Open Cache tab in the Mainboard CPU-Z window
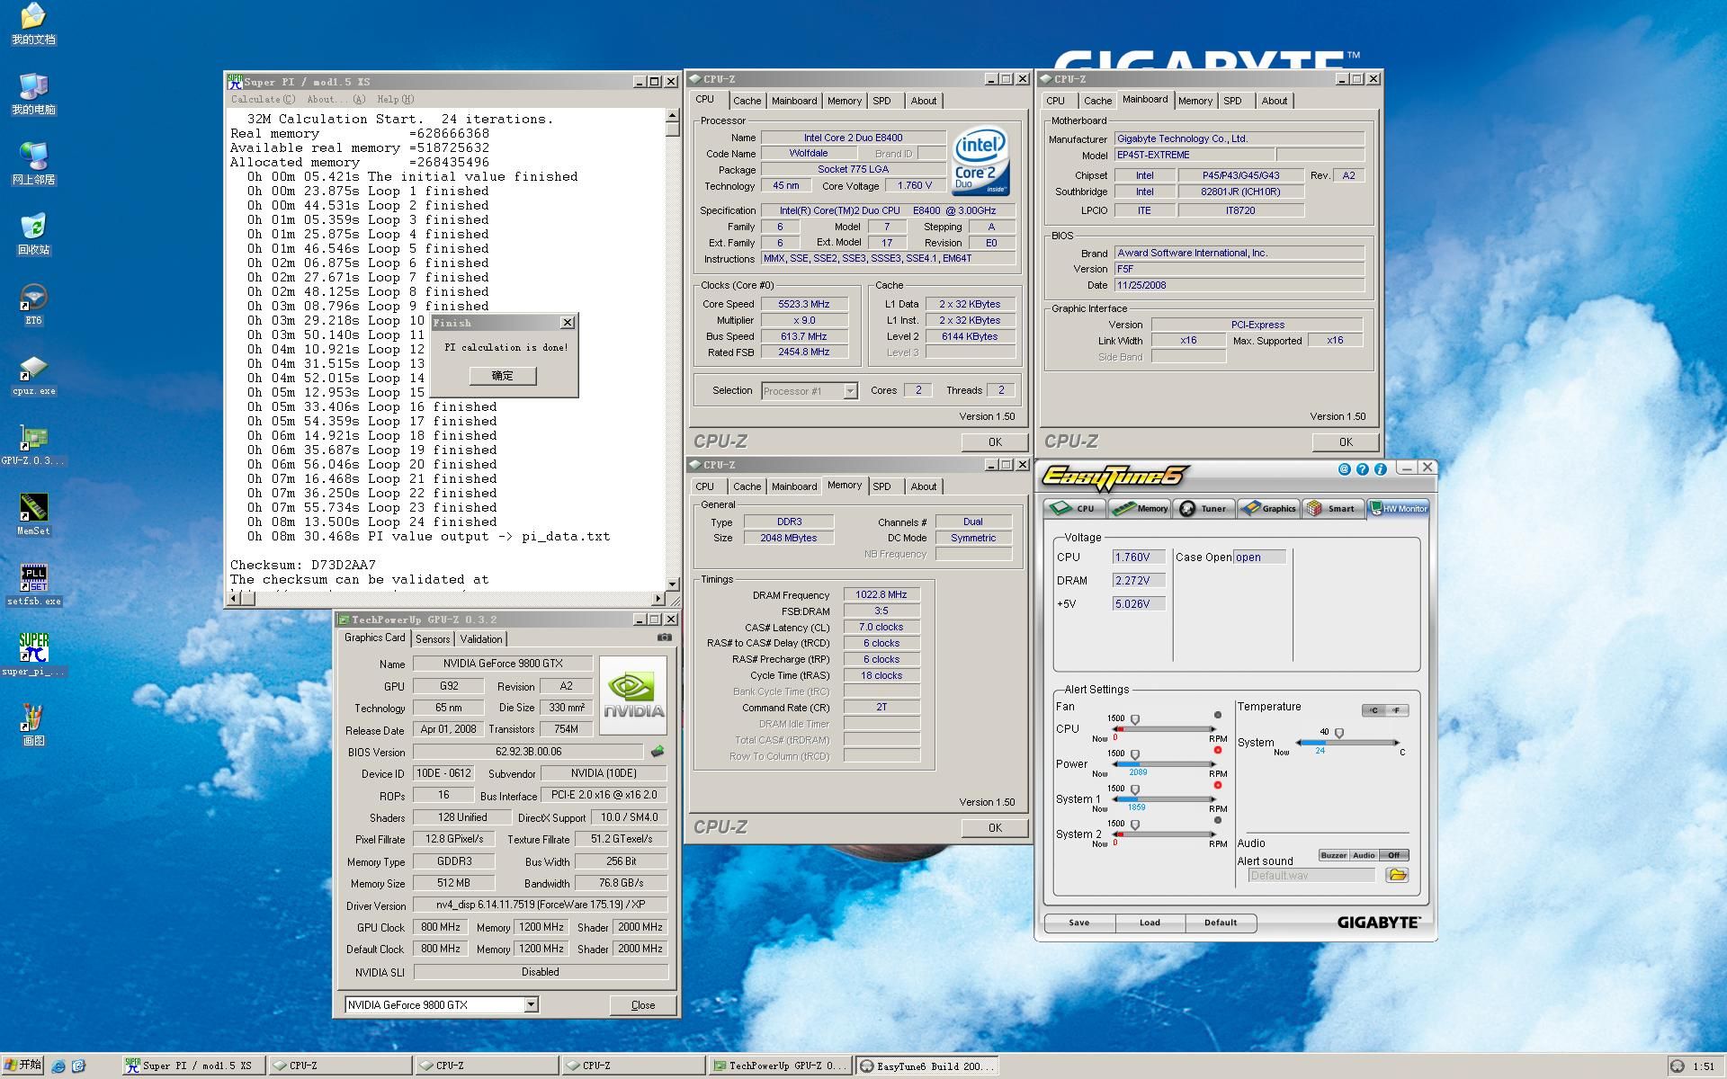The width and height of the screenshot is (1727, 1079). tap(1097, 101)
